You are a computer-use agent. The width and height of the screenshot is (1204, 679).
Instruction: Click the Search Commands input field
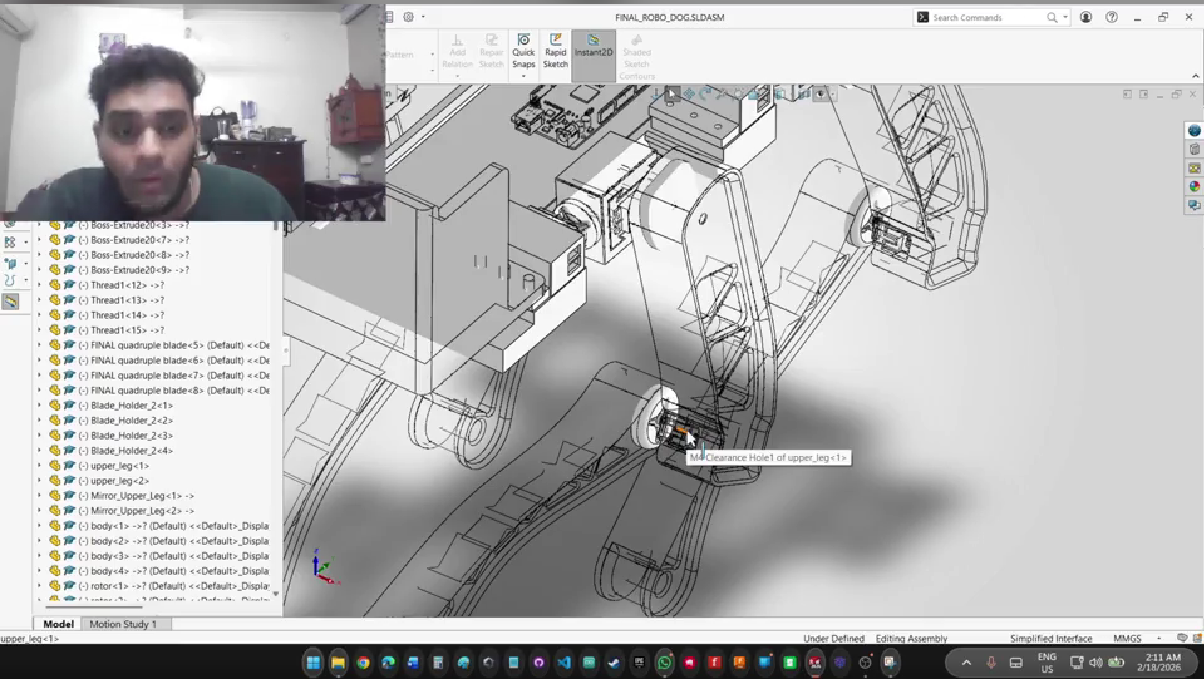pos(986,18)
